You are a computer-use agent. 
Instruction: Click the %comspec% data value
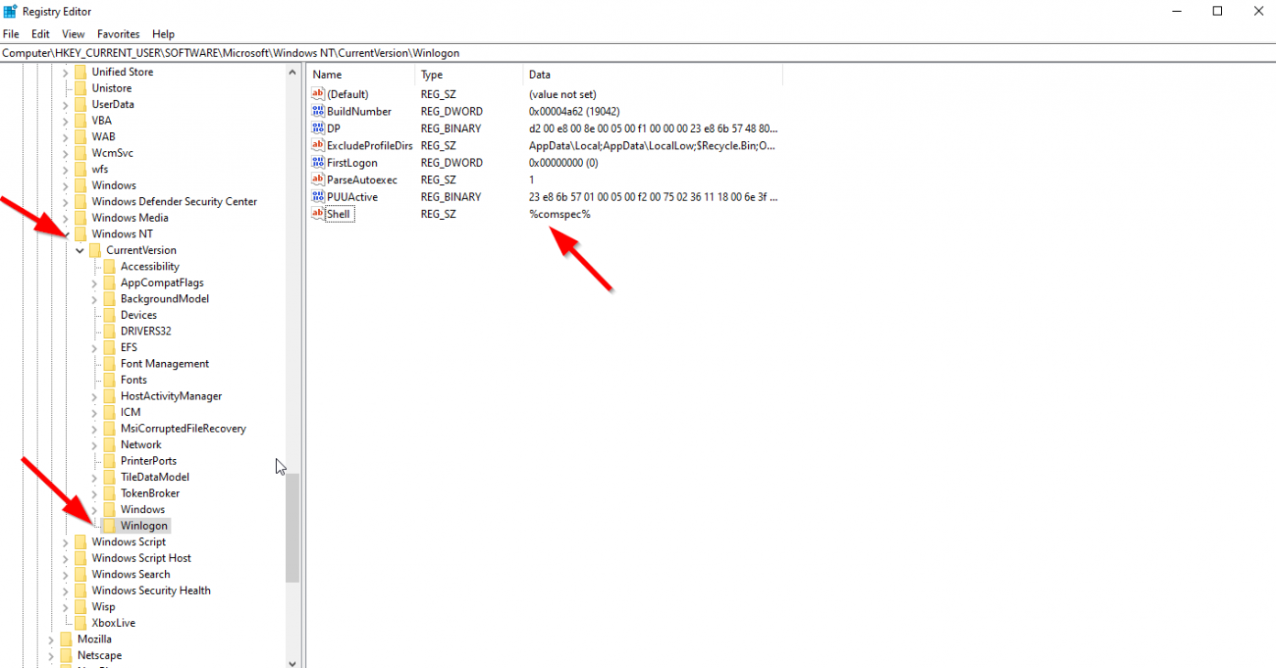[x=560, y=214]
